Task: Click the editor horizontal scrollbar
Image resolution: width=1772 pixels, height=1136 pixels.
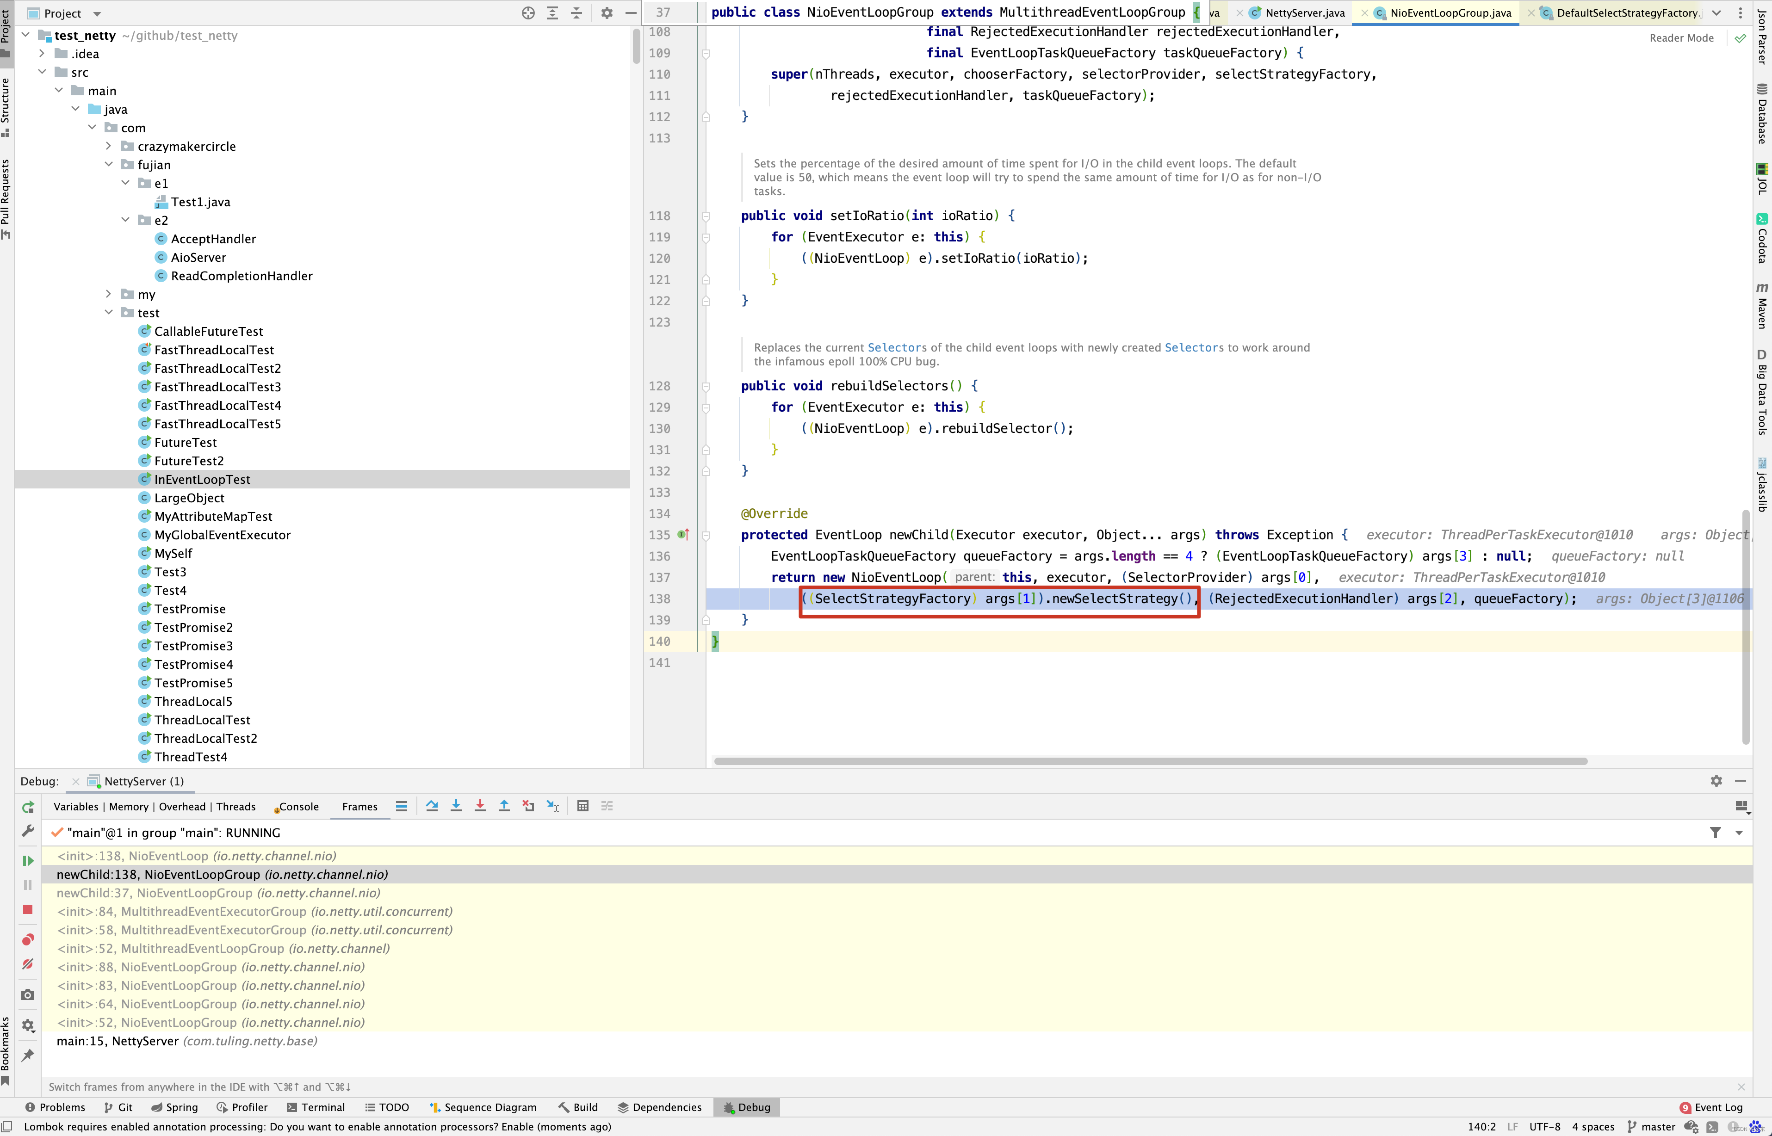Action: click(1150, 761)
